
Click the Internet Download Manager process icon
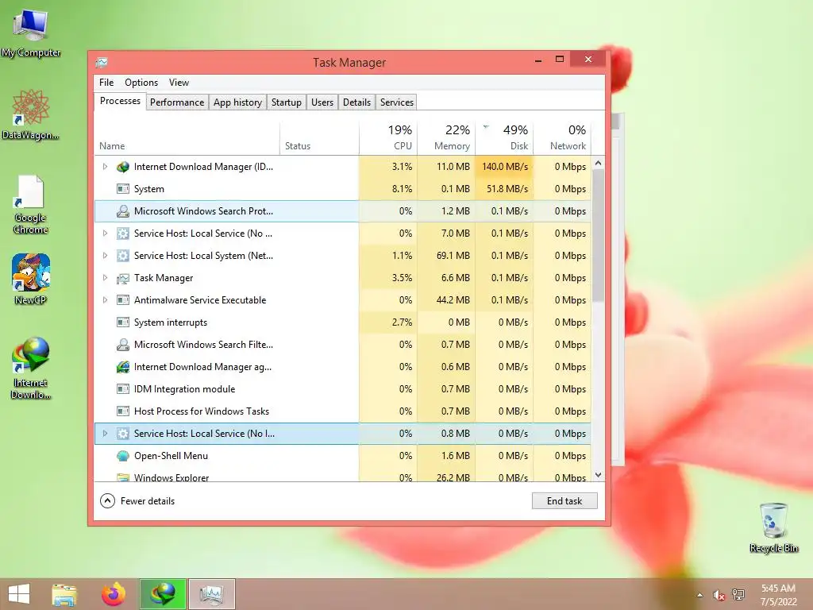(x=123, y=167)
